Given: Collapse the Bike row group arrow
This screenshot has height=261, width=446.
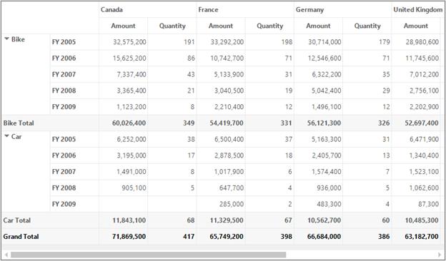Looking at the screenshot, I should click(x=7, y=39).
